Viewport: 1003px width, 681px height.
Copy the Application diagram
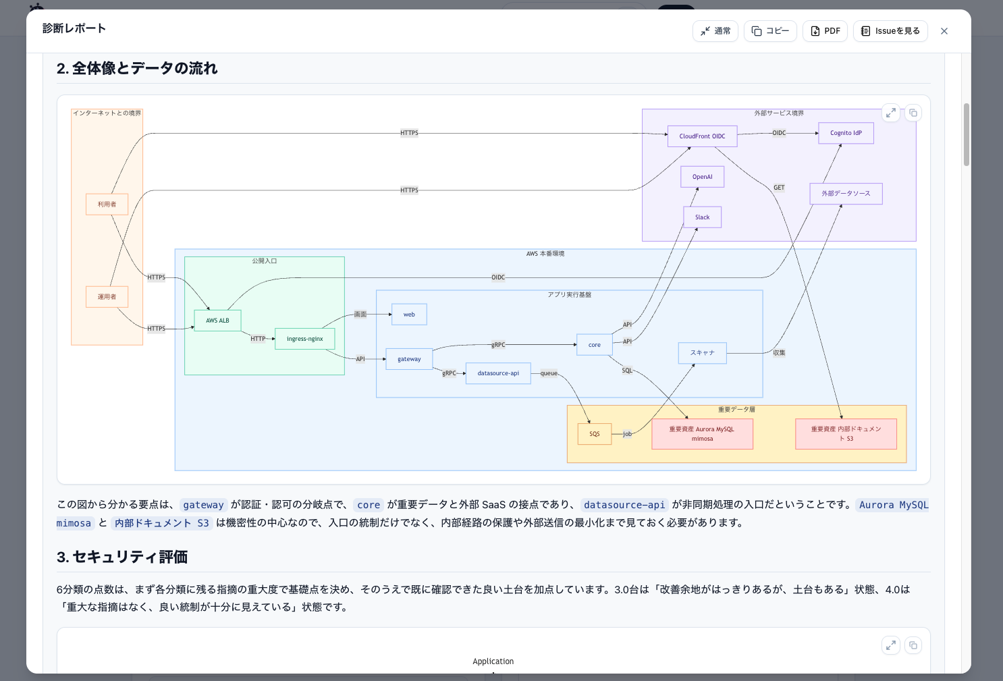pos(913,645)
